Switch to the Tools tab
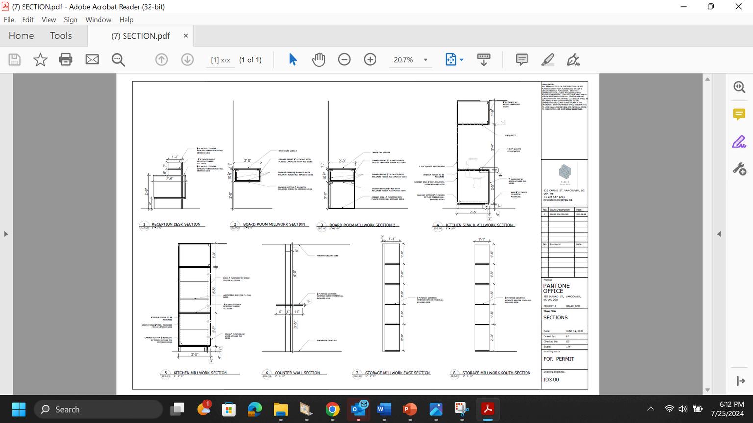The image size is (753, 423). point(61,36)
